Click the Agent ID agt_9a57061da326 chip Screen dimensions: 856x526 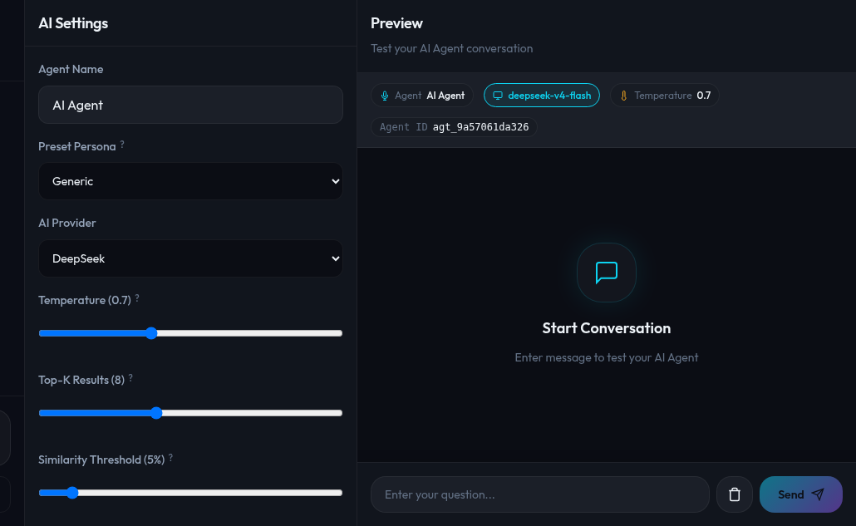[455, 127]
